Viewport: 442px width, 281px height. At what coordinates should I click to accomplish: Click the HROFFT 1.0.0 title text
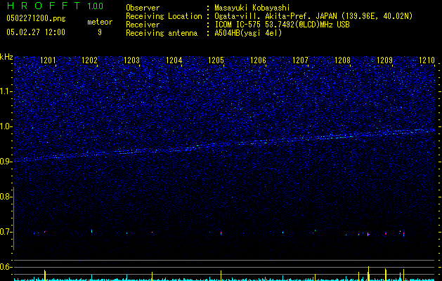[x=56, y=6]
